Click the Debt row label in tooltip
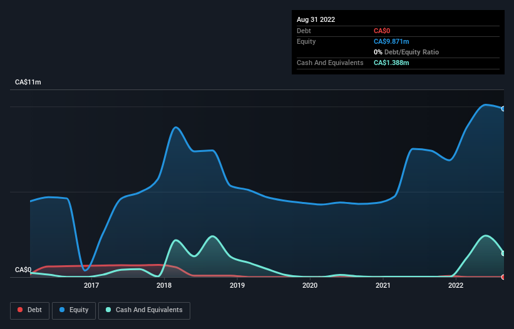 (304, 31)
